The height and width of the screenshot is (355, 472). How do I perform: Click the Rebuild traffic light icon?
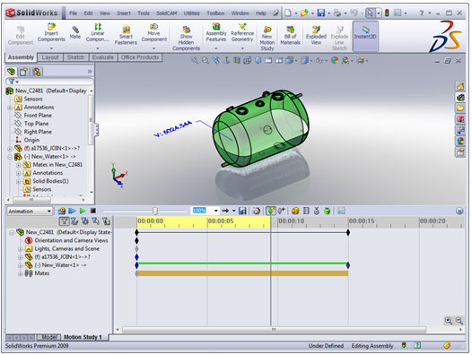(x=387, y=13)
